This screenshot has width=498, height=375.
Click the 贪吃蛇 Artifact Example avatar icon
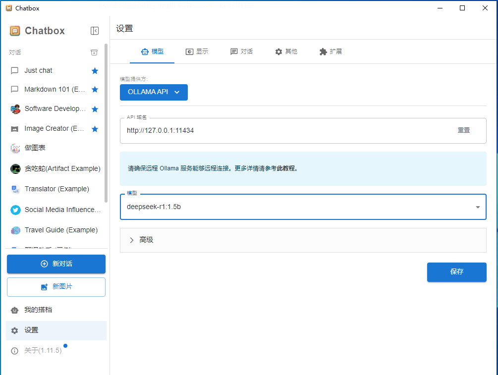pos(15,168)
